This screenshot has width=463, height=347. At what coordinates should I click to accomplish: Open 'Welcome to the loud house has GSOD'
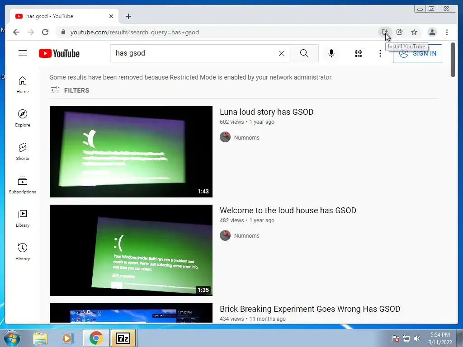[x=288, y=211]
